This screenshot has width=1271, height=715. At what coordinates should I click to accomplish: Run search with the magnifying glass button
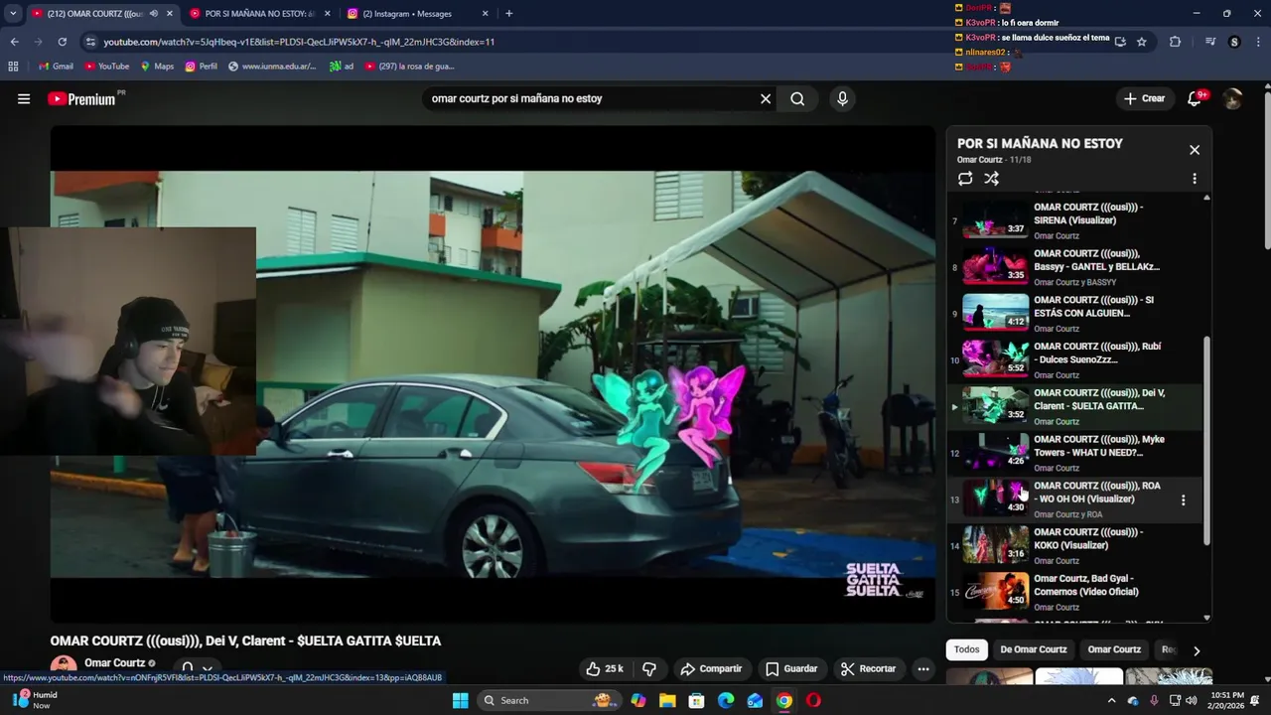pos(797,98)
